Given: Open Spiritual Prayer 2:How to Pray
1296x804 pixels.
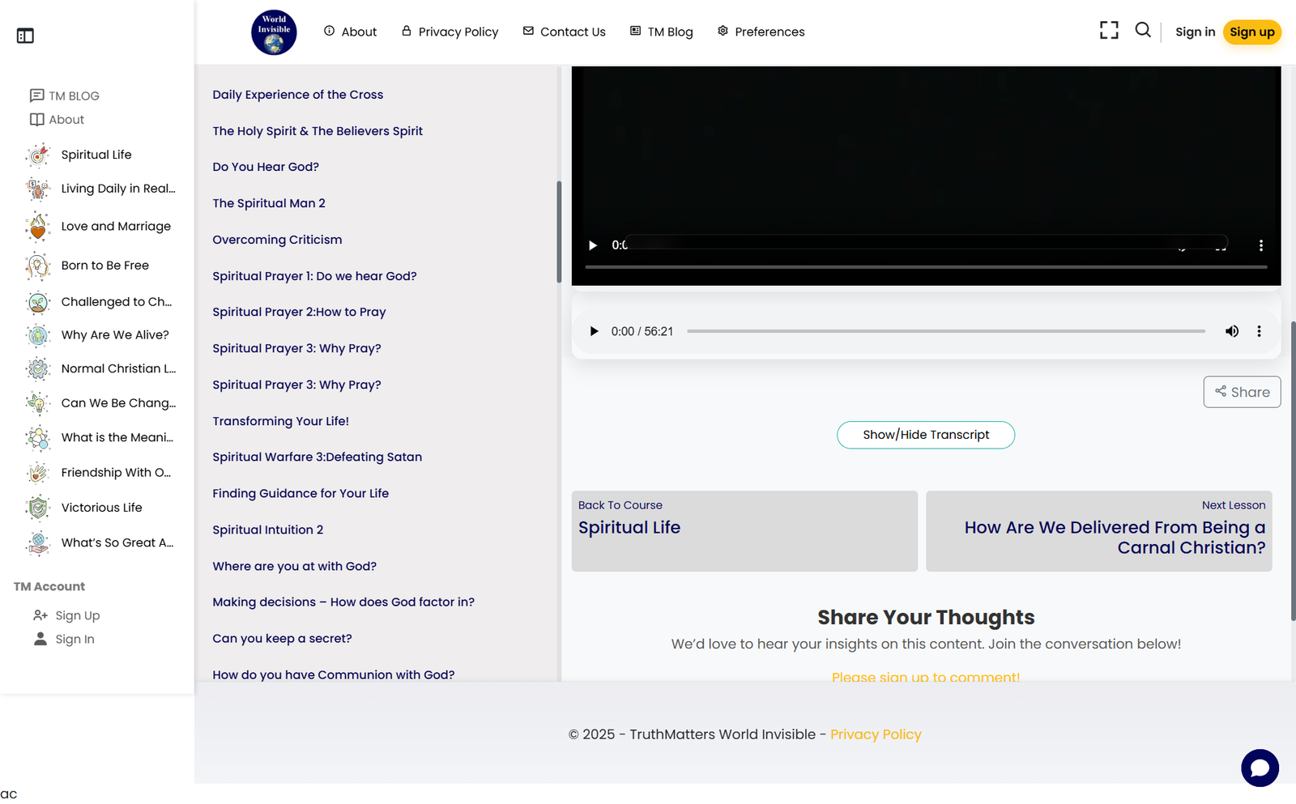Looking at the screenshot, I should [x=299, y=312].
